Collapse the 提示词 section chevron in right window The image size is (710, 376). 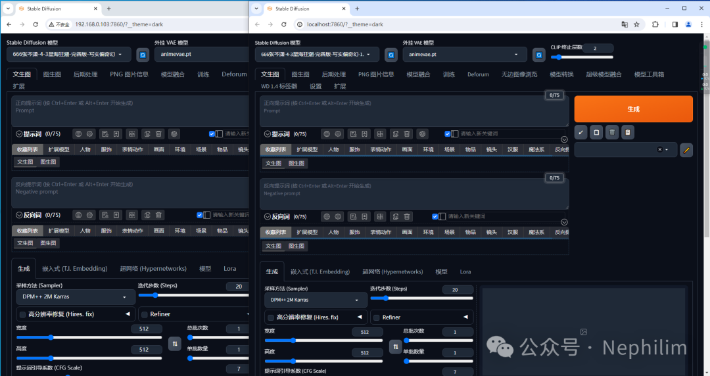point(268,134)
